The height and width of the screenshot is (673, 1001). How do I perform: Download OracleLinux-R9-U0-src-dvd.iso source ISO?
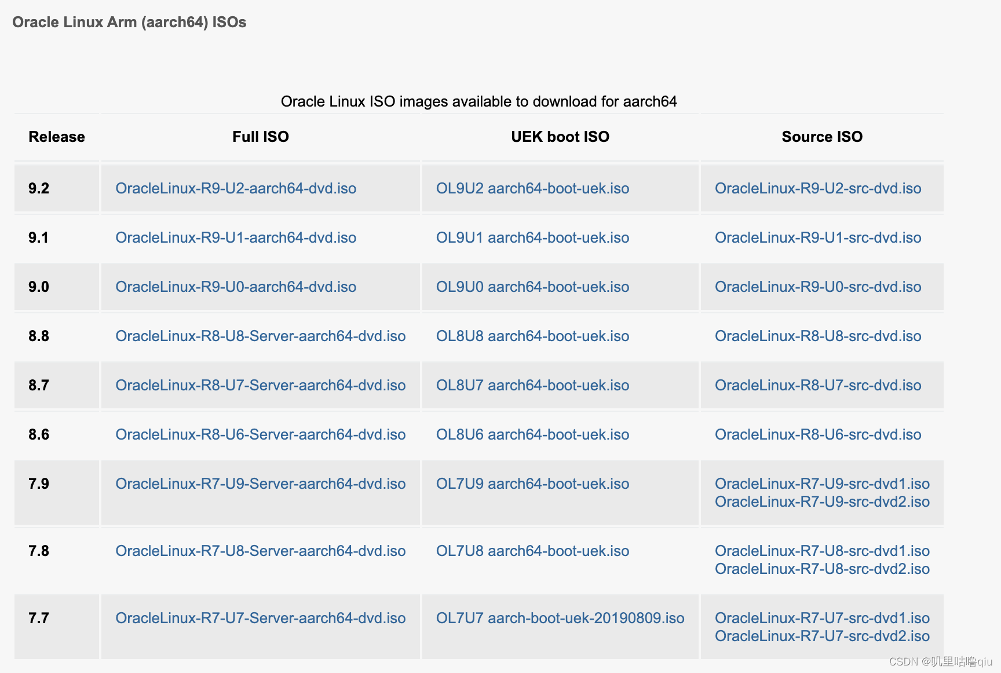[x=818, y=287]
